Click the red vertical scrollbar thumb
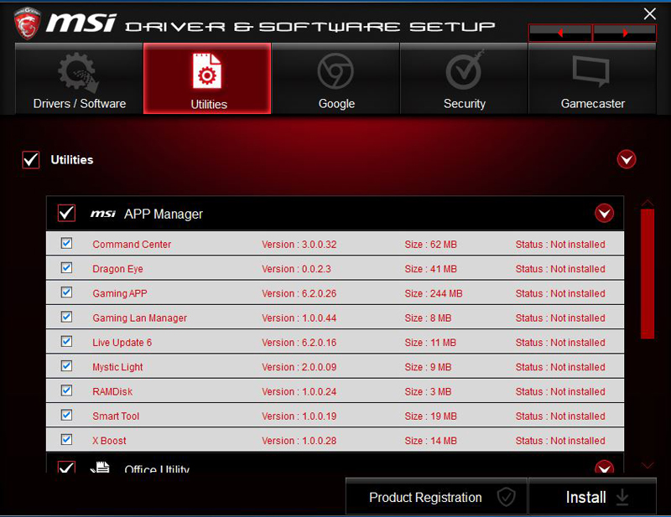 click(x=648, y=274)
